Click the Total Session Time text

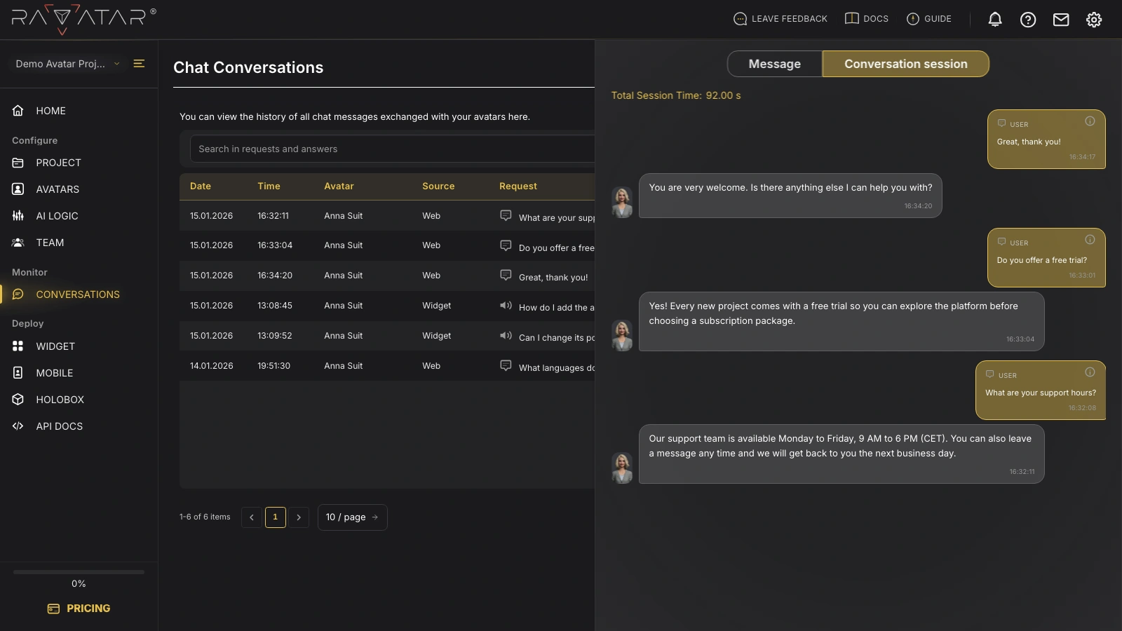[x=676, y=95]
